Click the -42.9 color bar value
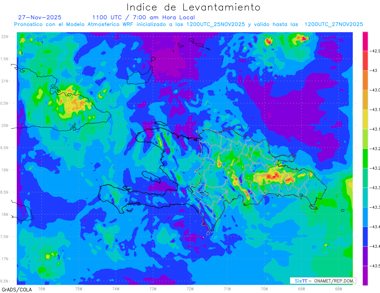 pos(376,51)
